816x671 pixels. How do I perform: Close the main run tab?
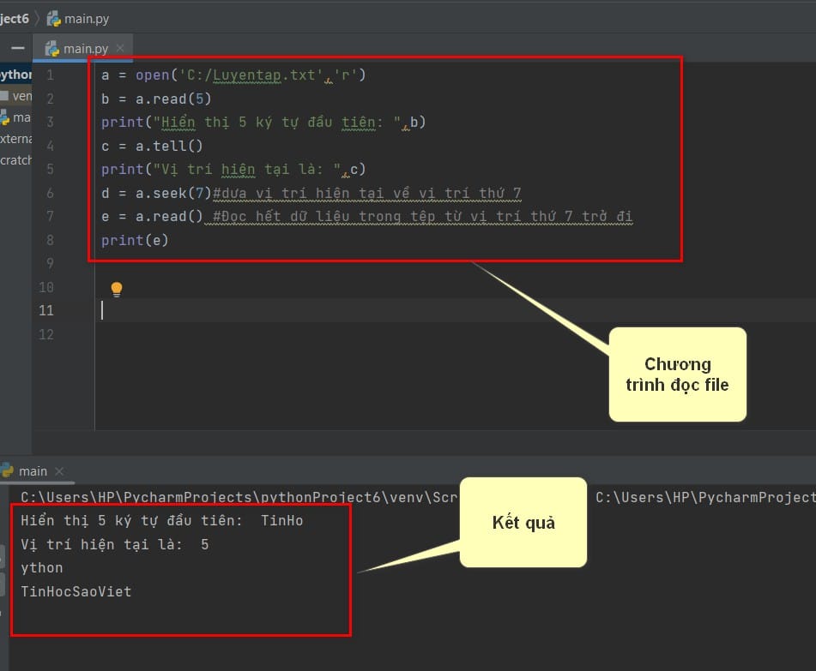(59, 470)
